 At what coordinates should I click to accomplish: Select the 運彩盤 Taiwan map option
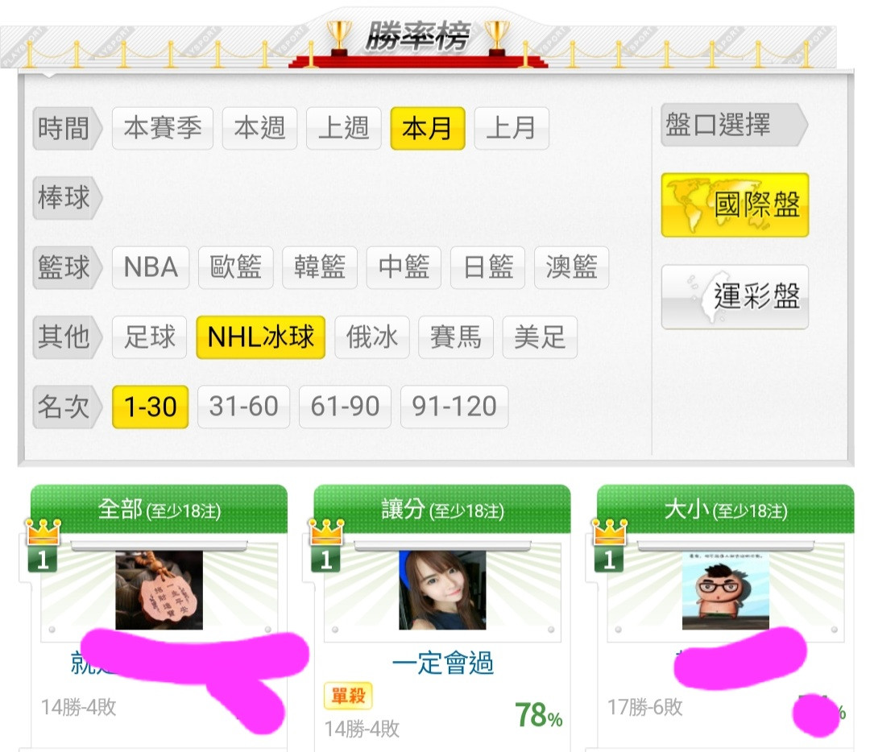click(735, 297)
